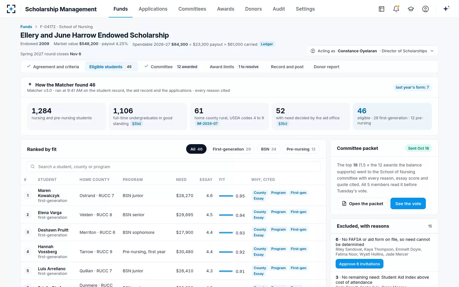Click the graduation cap icon
The height and width of the screenshot is (287, 459).
coord(411,9)
